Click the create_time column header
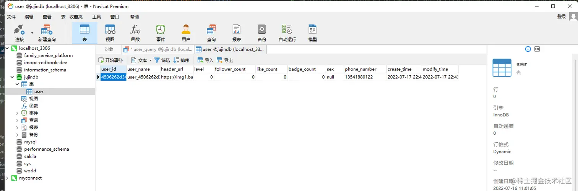 point(404,69)
